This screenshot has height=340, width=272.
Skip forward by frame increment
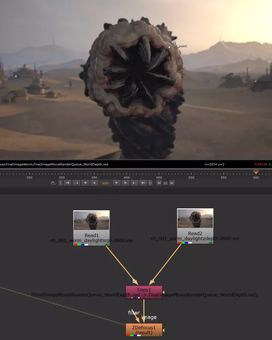pyautogui.click(x=172, y=183)
